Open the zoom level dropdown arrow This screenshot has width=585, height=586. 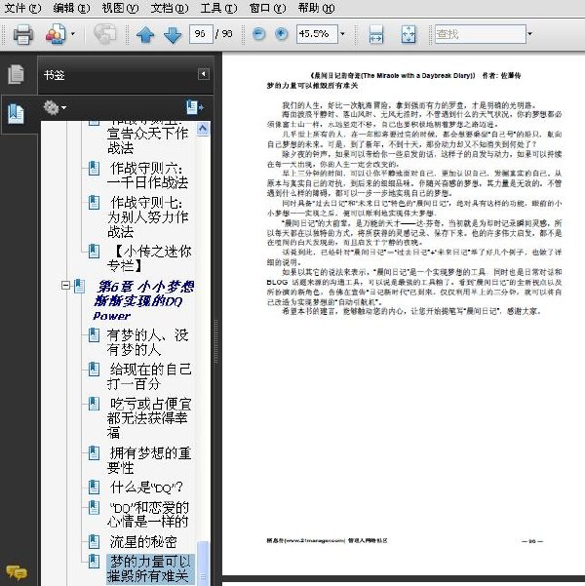coord(342,34)
